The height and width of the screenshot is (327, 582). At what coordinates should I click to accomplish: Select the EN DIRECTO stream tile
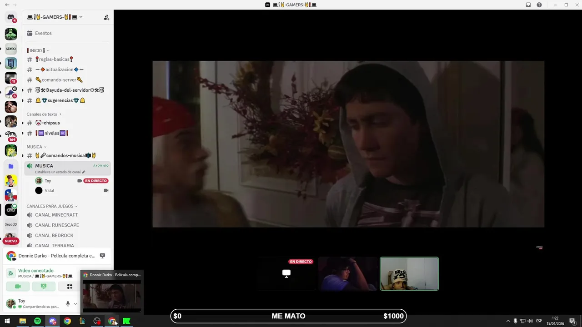[x=286, y=274]
